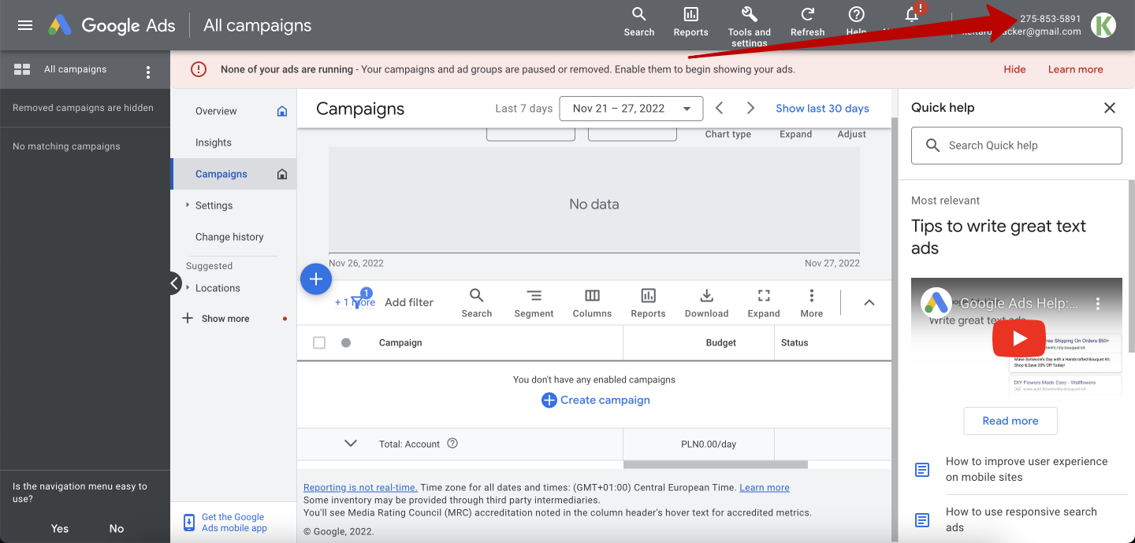This screenshot has height=543, width=1135.
Task: Collapse the side navigation panel arrow
Action: click(175, 283)
